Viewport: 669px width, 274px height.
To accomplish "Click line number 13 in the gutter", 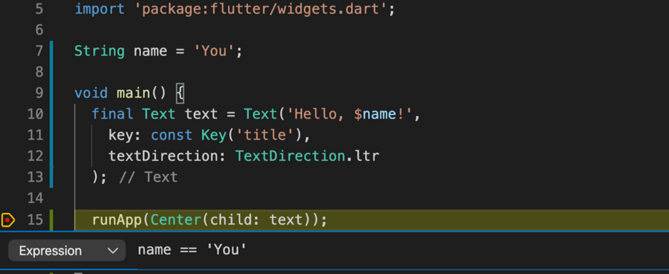I will (35, 177).
